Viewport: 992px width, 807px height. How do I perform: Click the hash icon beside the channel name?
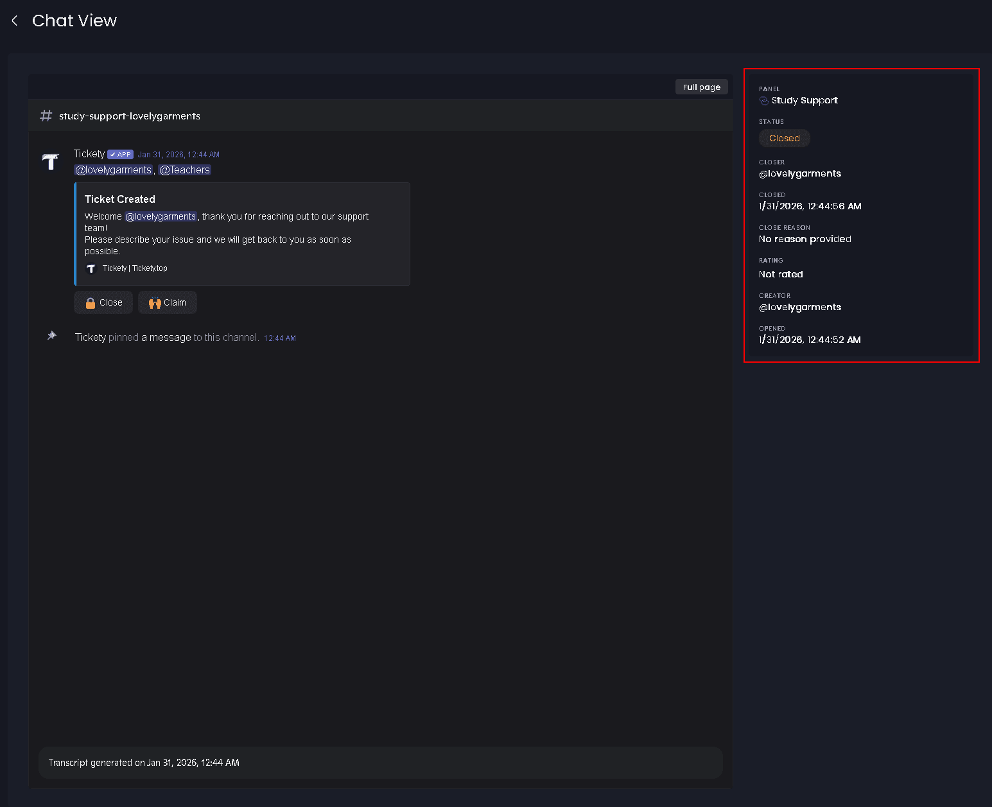click(x=46, y=116)
